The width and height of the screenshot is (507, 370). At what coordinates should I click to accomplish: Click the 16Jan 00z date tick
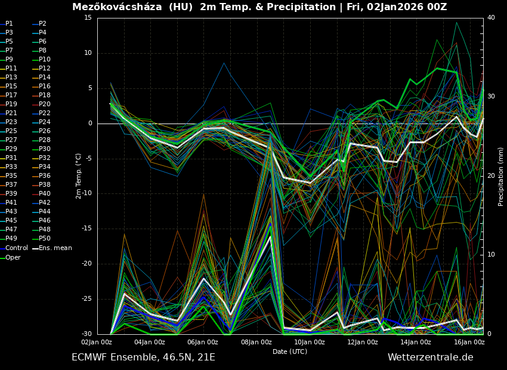tap(469, 342)
